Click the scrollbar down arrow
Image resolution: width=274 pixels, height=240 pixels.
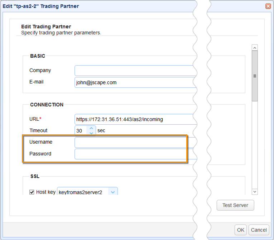tap(255, 192)
